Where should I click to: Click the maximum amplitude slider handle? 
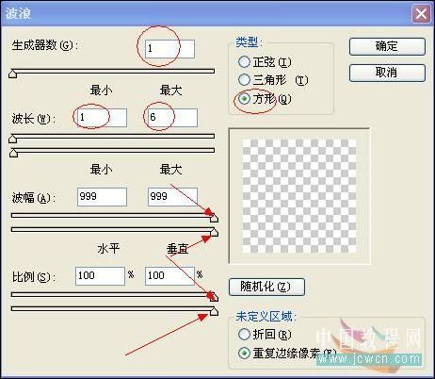click(x=214, y=232)
